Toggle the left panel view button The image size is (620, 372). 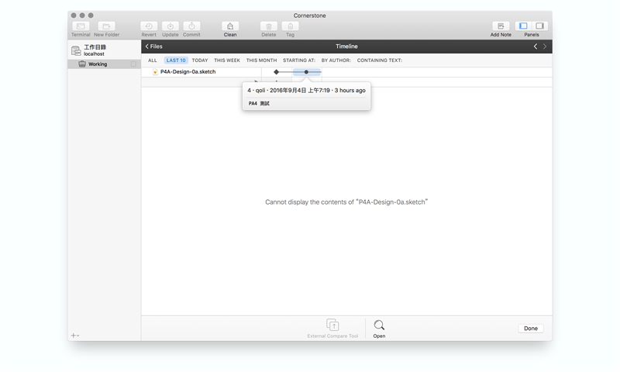coord(523,26)
